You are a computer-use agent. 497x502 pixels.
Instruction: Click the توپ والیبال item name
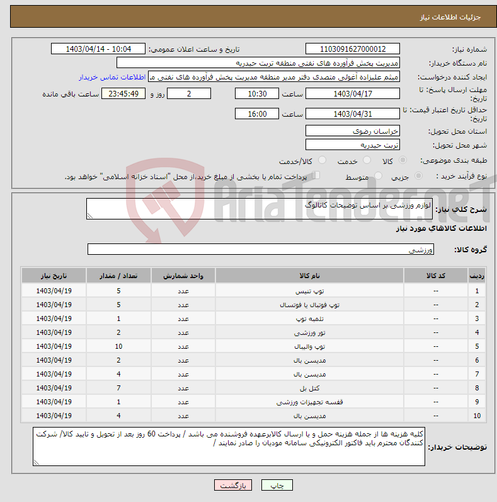point(309,346)
